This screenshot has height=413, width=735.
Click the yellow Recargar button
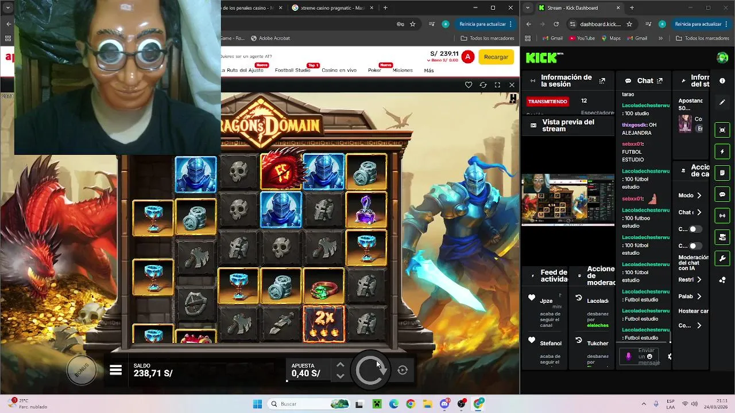click(x=496, y=57)
